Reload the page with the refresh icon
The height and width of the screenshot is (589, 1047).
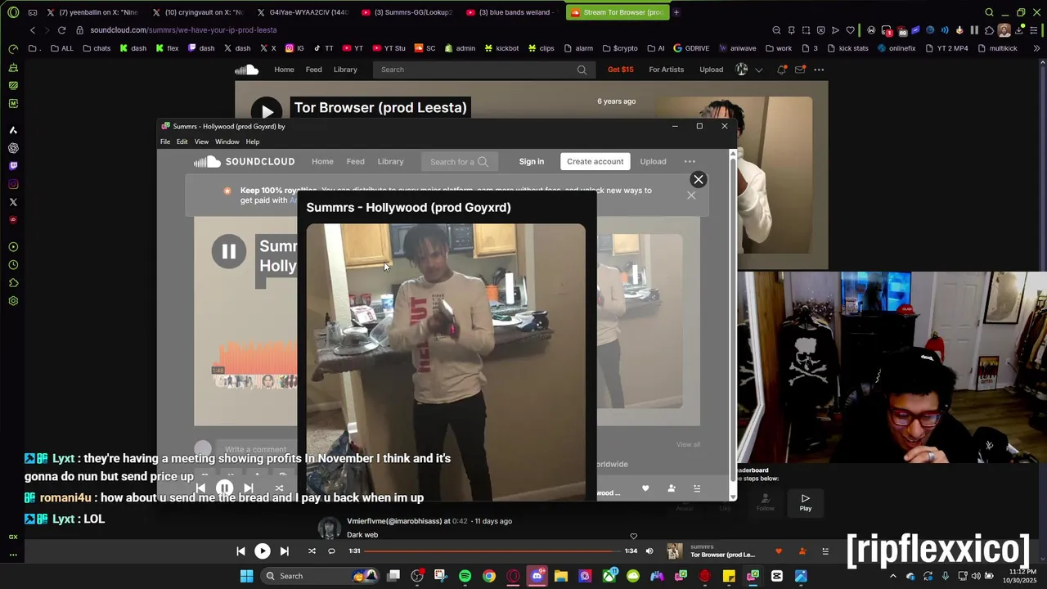[x=61, y=30]
